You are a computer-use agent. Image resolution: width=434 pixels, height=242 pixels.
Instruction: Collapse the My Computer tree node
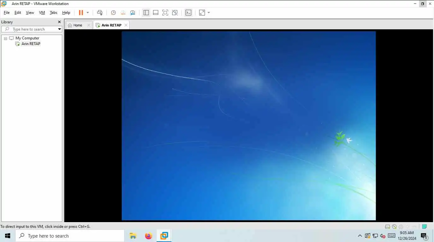(5, 38)
